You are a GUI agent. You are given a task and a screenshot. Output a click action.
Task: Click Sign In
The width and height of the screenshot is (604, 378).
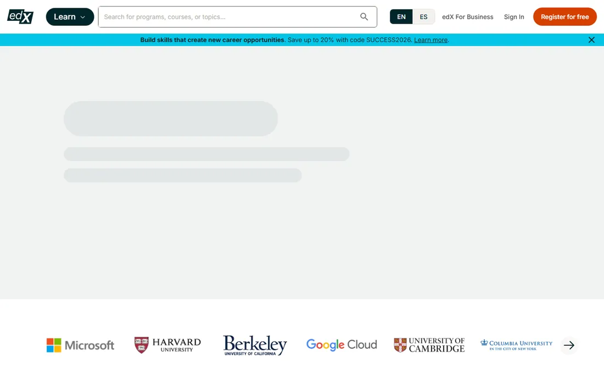click(x=514, y=17)
